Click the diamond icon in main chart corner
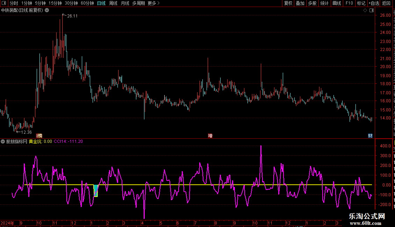395x227 pixels. [365, 10]
